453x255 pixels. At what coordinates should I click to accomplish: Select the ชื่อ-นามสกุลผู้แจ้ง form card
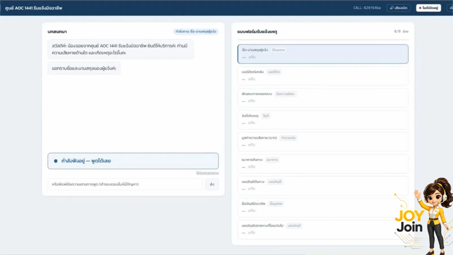(x=323, y=54)
